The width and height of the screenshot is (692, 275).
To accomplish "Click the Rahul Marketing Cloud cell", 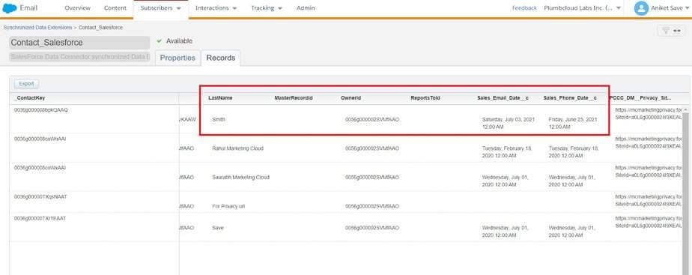I will pos(237,148).
